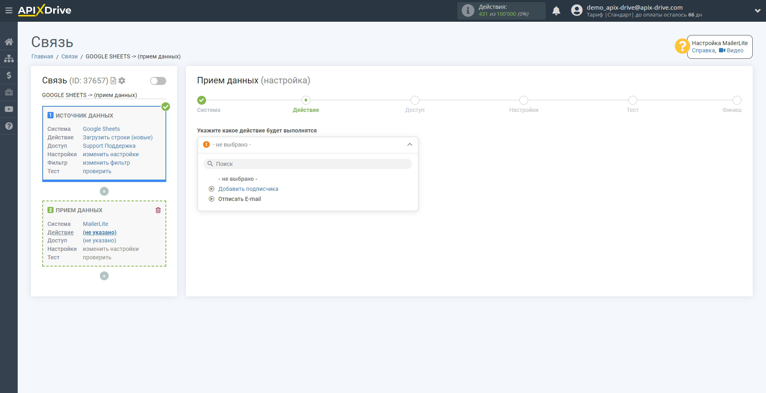This screenshot has width=766, height=393.
Task: Click the connection name field
Action: pyautogui.click(x=104, y=95)
